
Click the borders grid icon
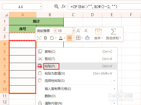(78, 38)
